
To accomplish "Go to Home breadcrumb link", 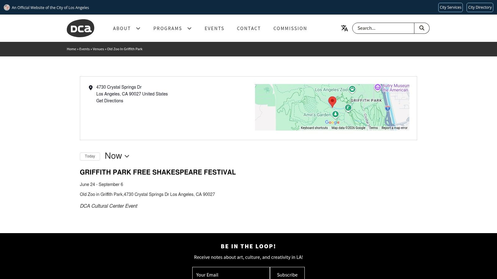I will click(71, 49).
